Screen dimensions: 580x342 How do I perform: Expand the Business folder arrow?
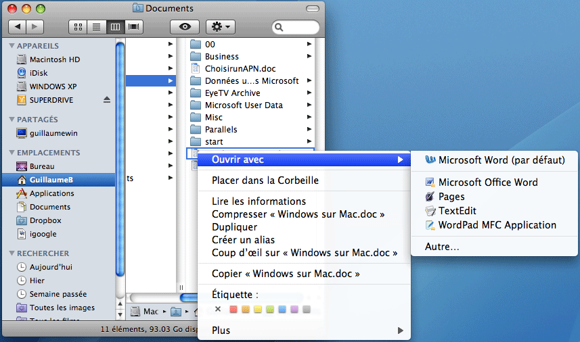tap(309, 56)
